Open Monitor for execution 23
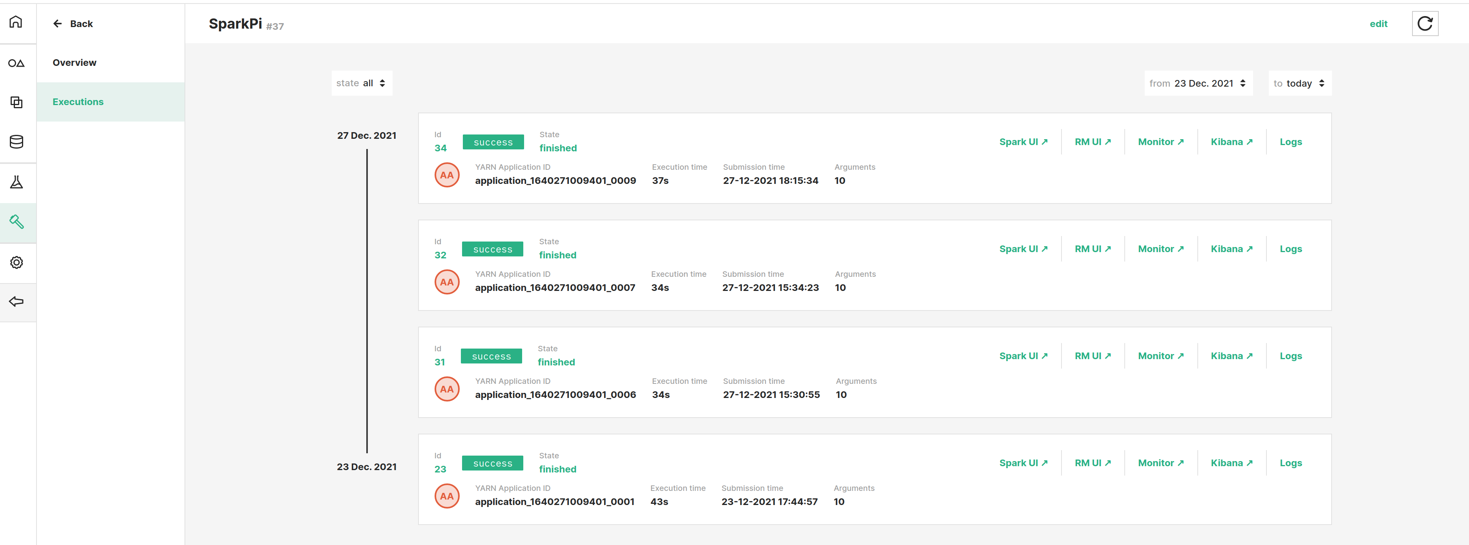The width and height of the screenshot is (1469, 545). [x=1160, y=463]
